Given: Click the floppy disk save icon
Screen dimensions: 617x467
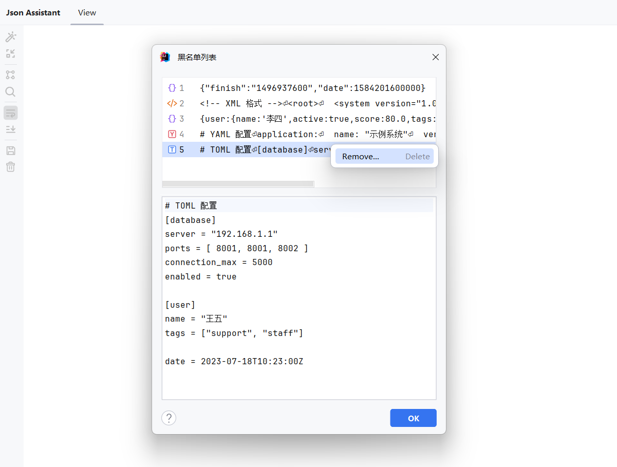Looking at the screenshot, I should [10, 151].
